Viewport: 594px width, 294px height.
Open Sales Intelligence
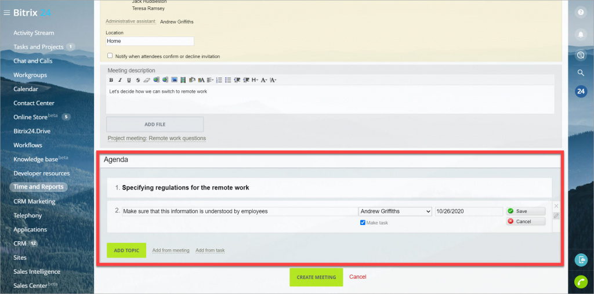(37, 271)
